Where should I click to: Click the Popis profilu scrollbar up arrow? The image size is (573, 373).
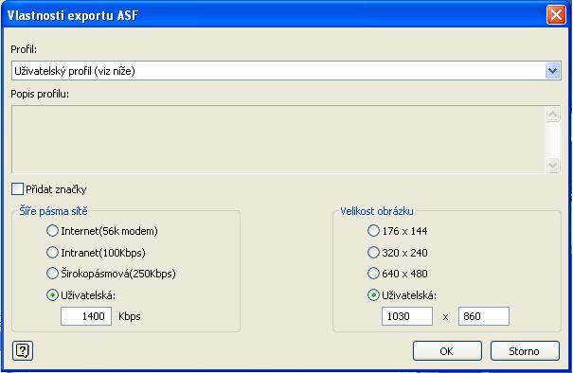click(x=552, y=115)
